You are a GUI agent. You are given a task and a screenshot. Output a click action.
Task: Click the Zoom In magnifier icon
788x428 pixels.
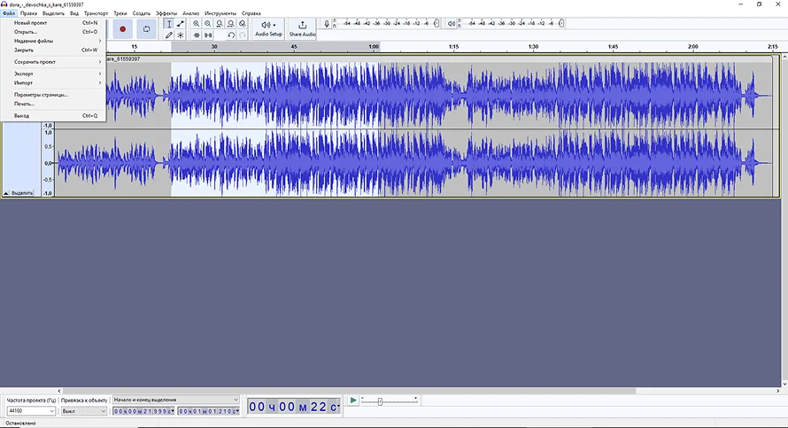coord(197,24)
